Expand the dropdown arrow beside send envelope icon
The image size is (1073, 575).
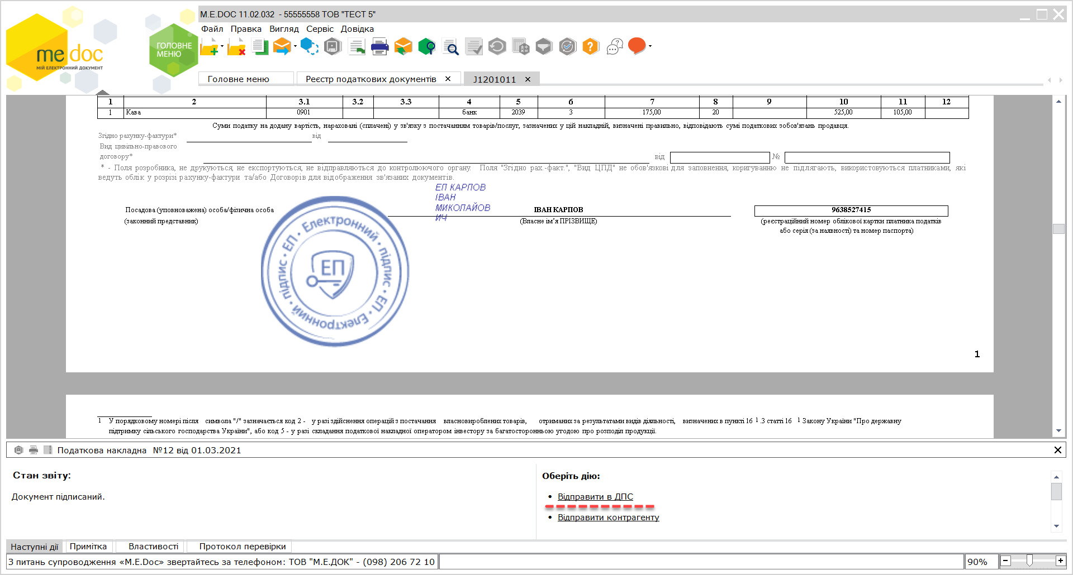(295, 46)
